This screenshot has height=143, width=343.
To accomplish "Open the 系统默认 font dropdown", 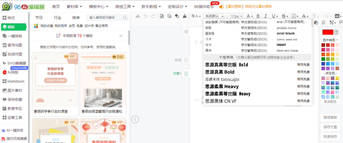I will pyautogui.click(x=214, y=16).
